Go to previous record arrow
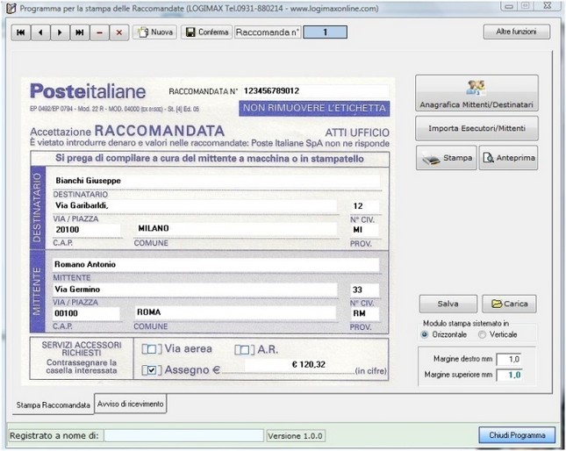This screenshot has height=451, width=566. tap(40, 32)
